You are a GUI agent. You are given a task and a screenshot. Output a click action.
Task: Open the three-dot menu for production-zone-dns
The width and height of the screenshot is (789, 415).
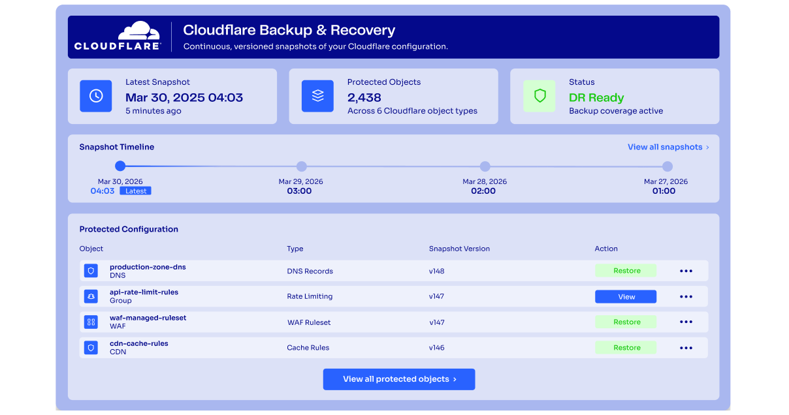click(686, 271)
